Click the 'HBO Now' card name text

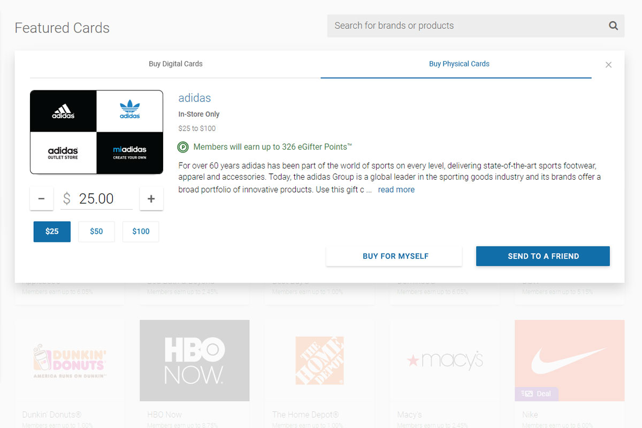(x=164, y=415)
